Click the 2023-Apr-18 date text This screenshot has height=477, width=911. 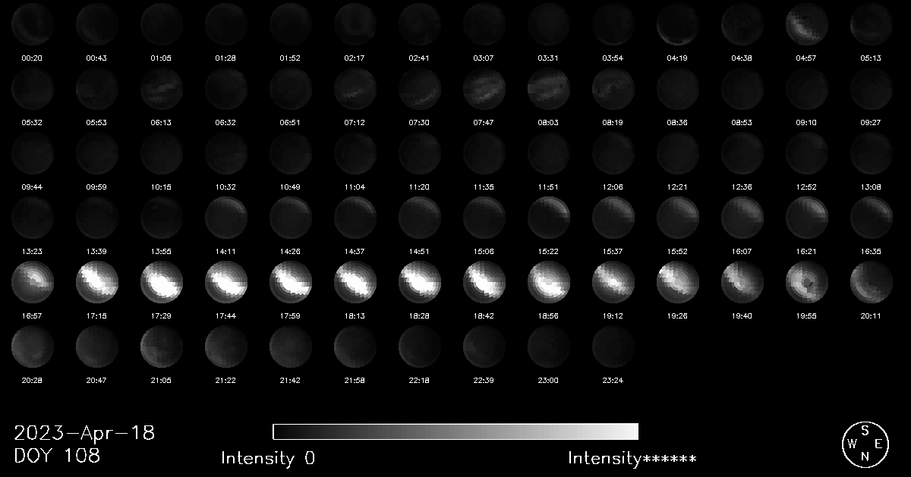click(84, 433)
